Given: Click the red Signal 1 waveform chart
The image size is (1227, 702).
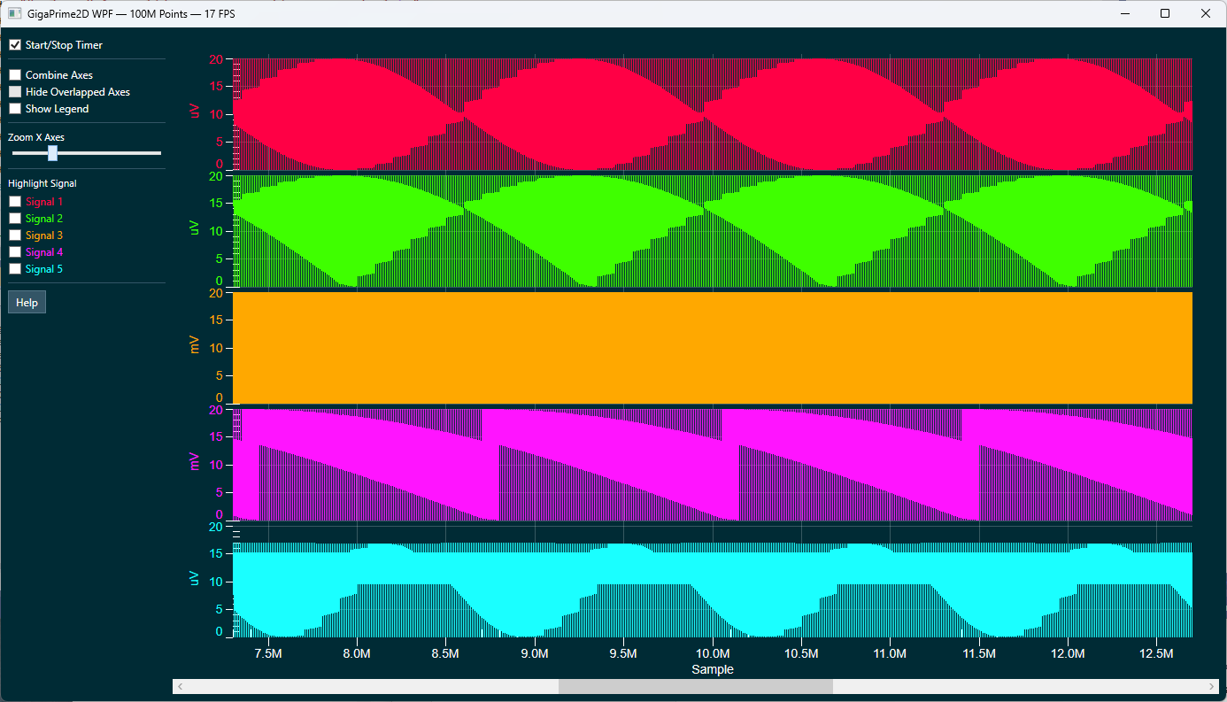Looking at the screenshot, I should coord(713,114).
